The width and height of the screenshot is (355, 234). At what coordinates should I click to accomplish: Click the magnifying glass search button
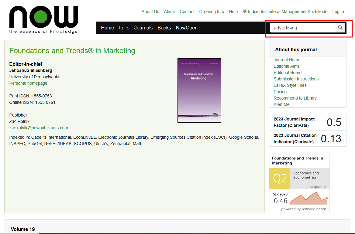coord(340,28)
